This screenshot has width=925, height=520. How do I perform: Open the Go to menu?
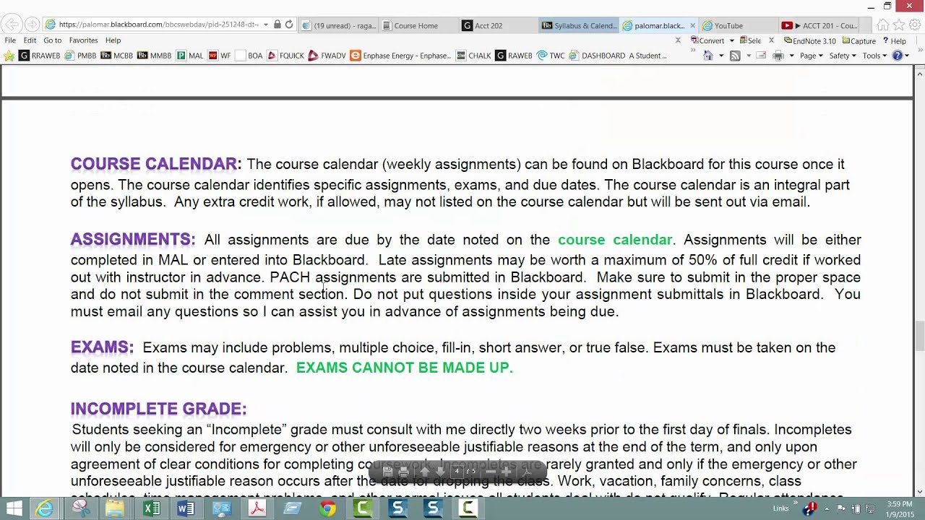pyautogui.click(x=52, y=40)
